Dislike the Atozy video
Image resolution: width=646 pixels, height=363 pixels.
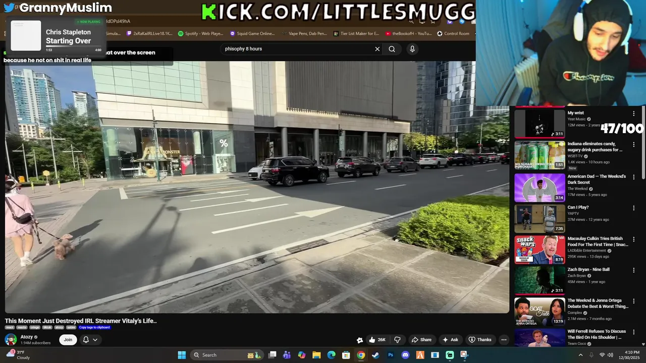tap(397, 340)
